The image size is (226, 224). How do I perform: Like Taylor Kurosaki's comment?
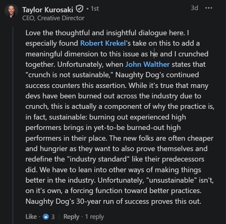pos(31,217)
